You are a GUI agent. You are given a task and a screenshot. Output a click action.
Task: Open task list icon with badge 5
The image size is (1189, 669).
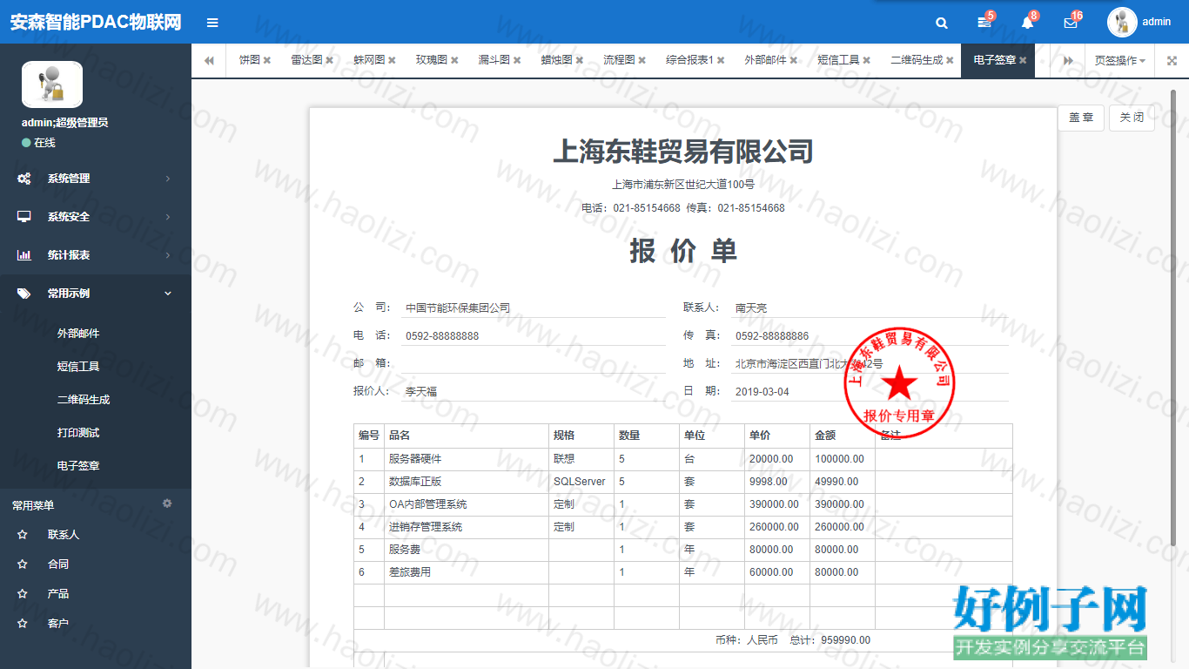pyautogui.click(x=984, y=23)
